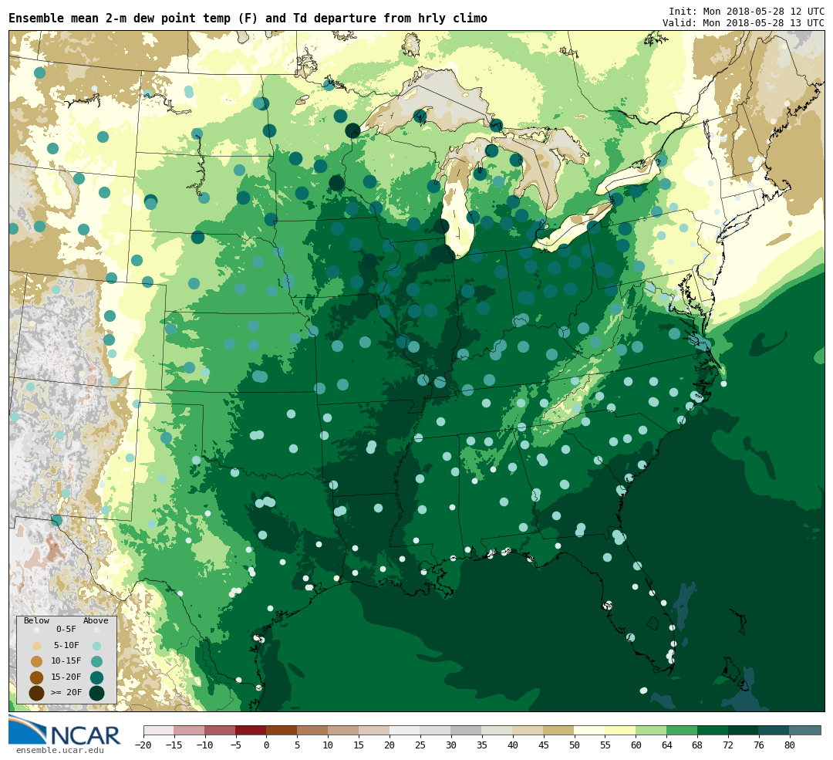Click the "Init: Mon 2018-05-28 12 UTC" timestamp
Screen dimensions: 833x760
tap(747, 11)
